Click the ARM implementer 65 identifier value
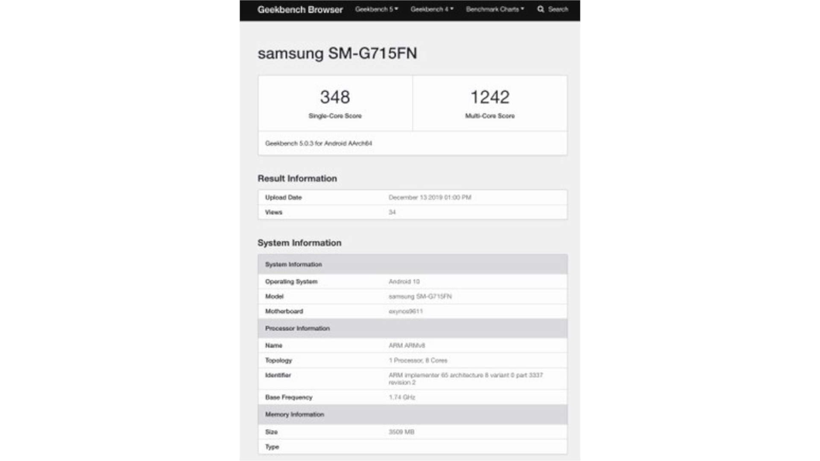The width and height of the screenshot is (820, 461). click(466, 379)
